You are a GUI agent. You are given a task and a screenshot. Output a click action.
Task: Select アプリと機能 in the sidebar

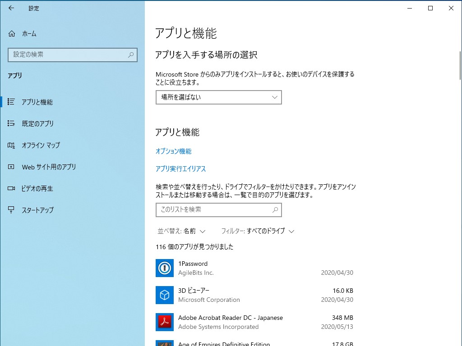[x=73, y=102]
